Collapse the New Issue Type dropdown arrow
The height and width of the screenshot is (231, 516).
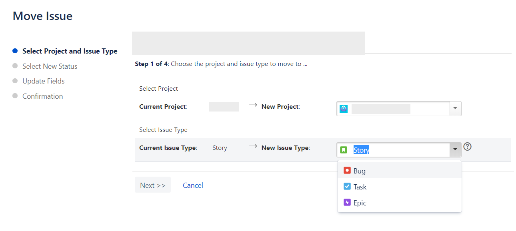[455, 150]
